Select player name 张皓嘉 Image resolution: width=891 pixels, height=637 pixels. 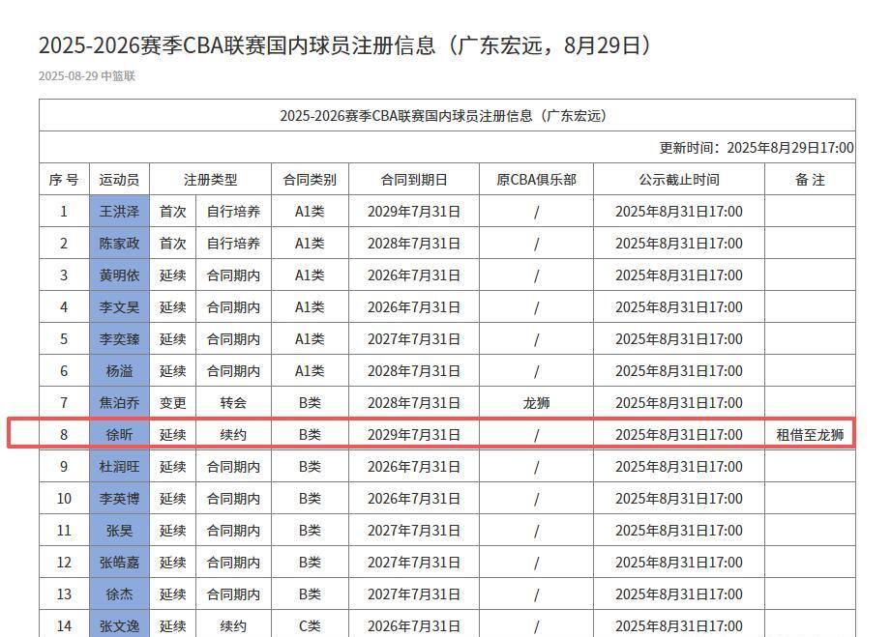(119, 562)
